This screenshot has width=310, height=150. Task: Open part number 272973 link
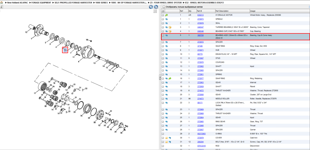pyautogui.click(x=200, y=19)
